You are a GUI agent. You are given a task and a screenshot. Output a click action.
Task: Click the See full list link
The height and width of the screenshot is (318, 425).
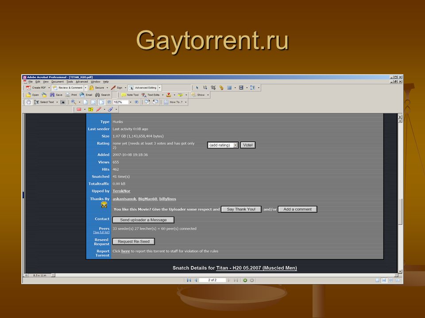(101, 232)
